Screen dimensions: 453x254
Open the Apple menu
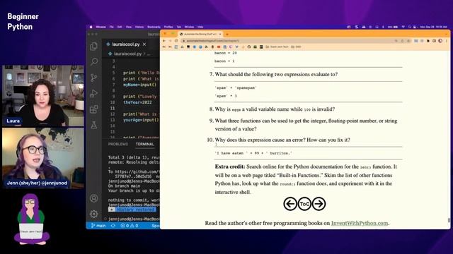pos(91,27)
